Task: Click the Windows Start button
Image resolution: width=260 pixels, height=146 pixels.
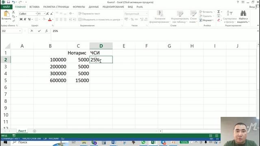Action: (x=5, y=142)
